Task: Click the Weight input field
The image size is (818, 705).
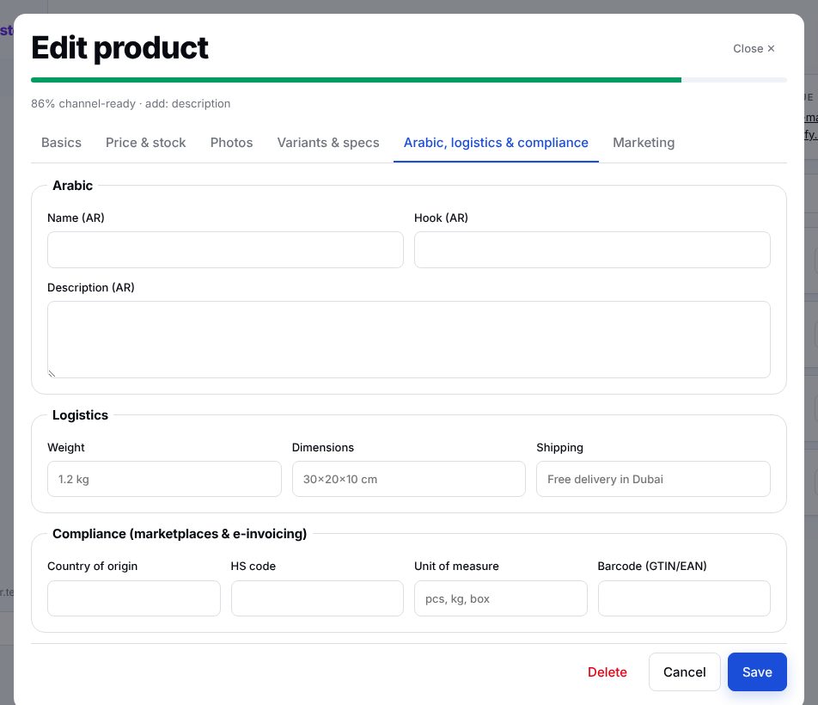Action: [x=164, y=479]
